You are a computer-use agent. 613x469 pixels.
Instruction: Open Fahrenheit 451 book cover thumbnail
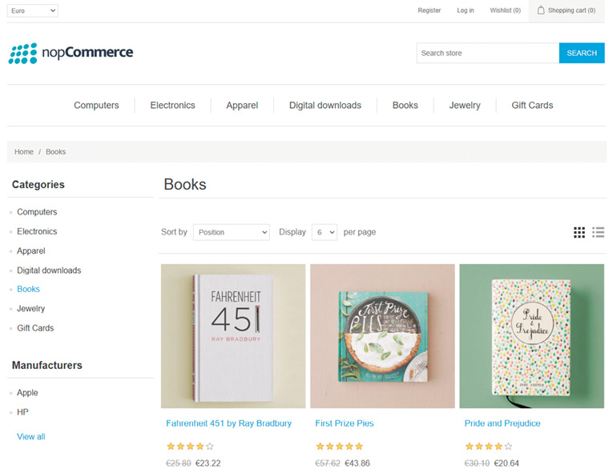pos(233,336)
